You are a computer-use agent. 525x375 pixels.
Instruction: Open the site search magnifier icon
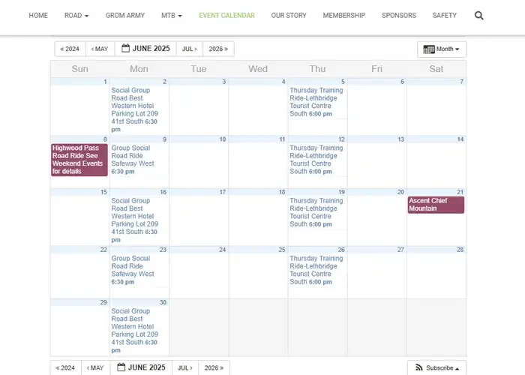(x=478, y=16)
